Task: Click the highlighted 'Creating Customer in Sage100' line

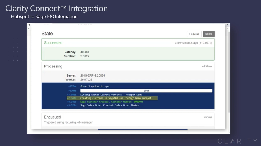Action: click(112, 98)
